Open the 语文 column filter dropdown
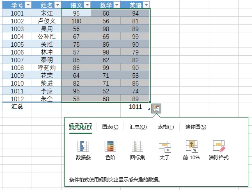Viewport: 252px width, 190px height. pyautogui.click(x=87, y=5)
